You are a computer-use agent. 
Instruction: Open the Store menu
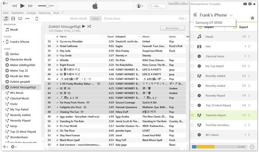(56, 13)
